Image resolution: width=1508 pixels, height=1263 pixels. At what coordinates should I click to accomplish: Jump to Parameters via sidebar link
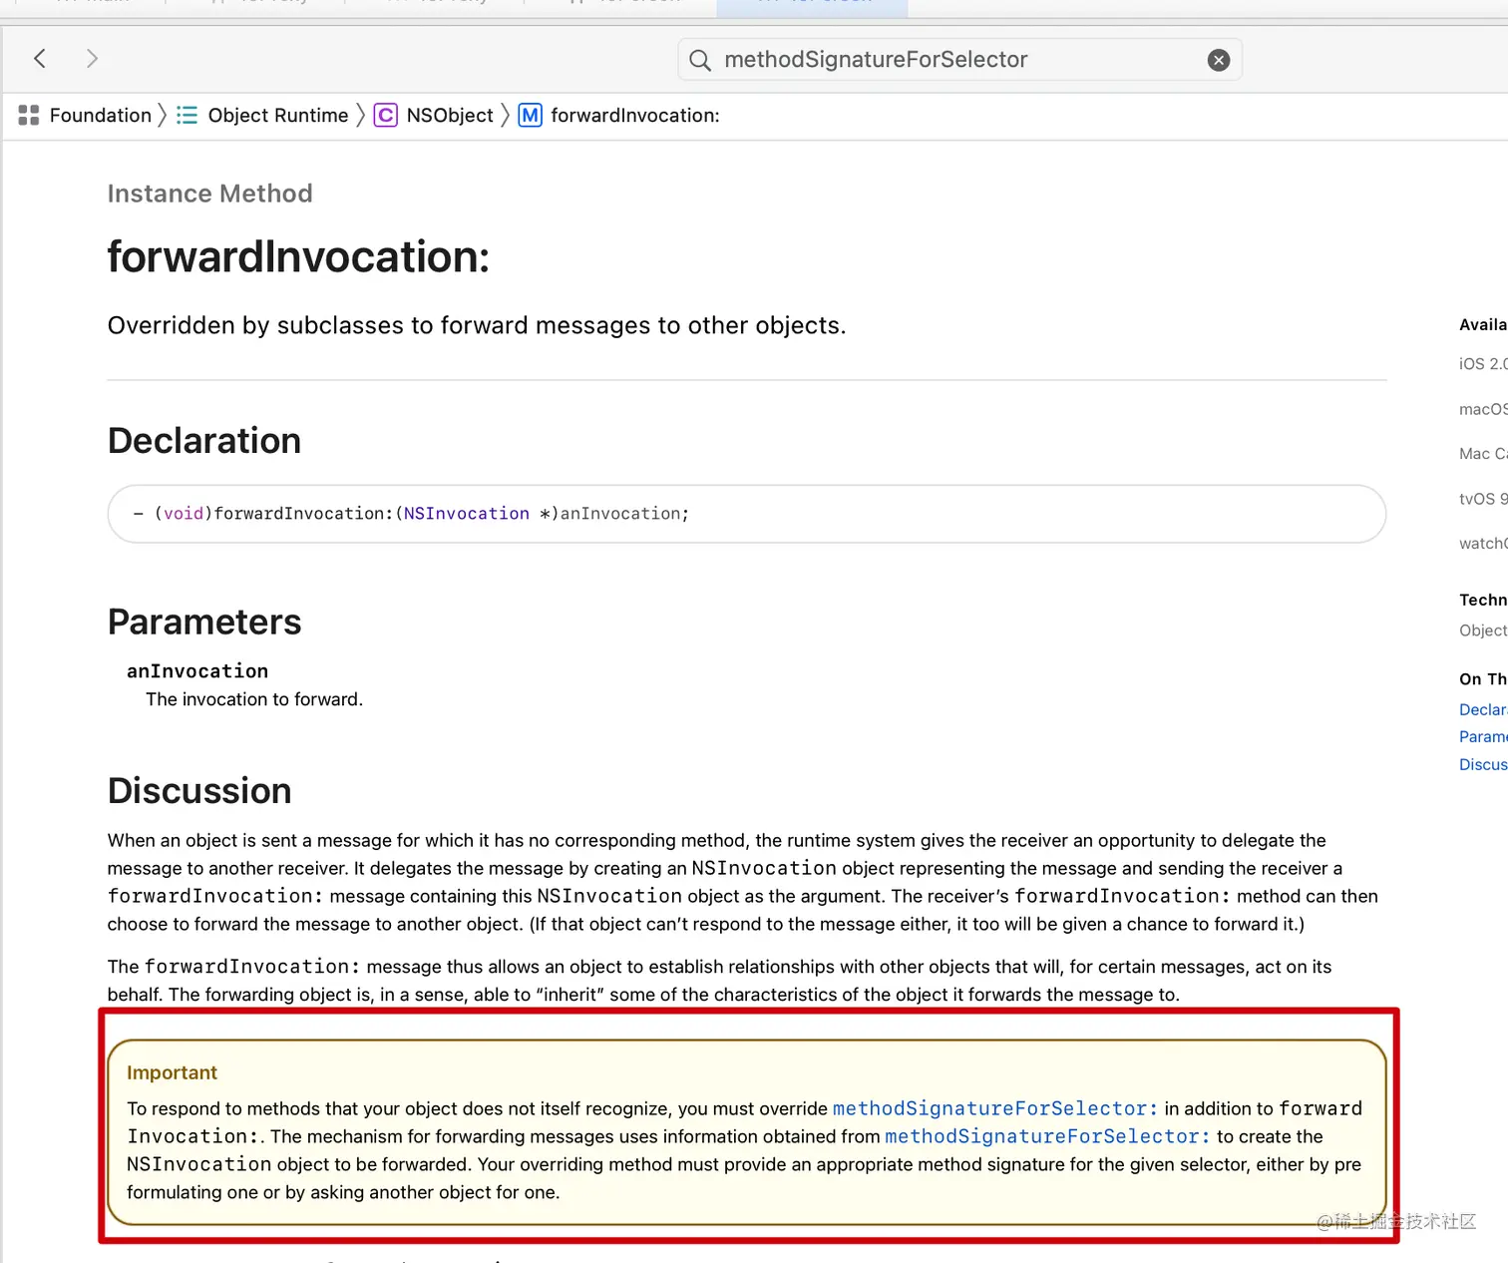tap(1483, 736)
